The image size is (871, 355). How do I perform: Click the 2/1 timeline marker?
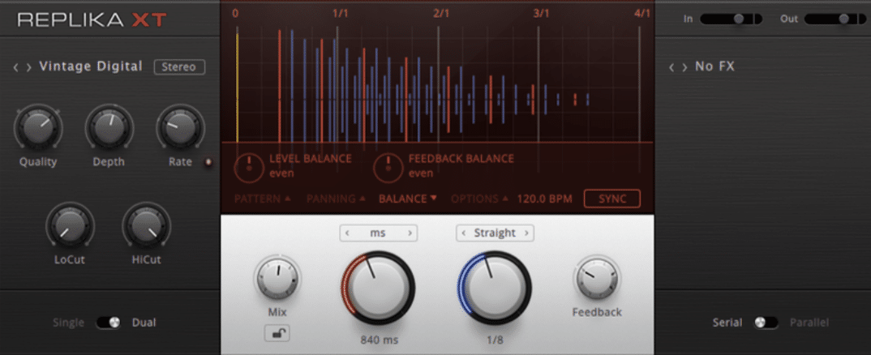click(441, 13)
